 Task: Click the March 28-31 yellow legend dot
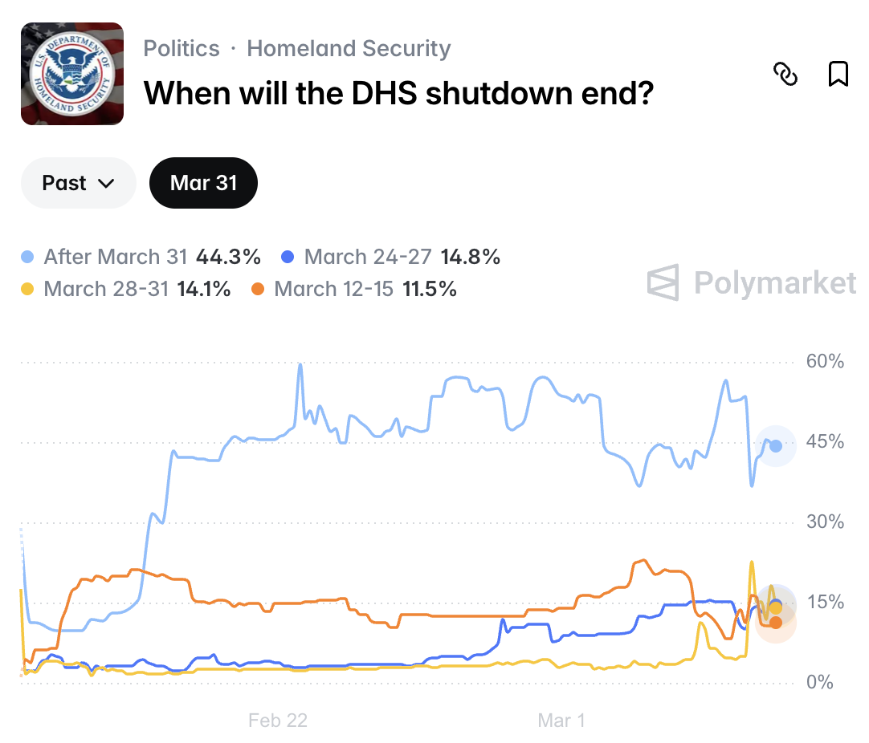point(28,290)
